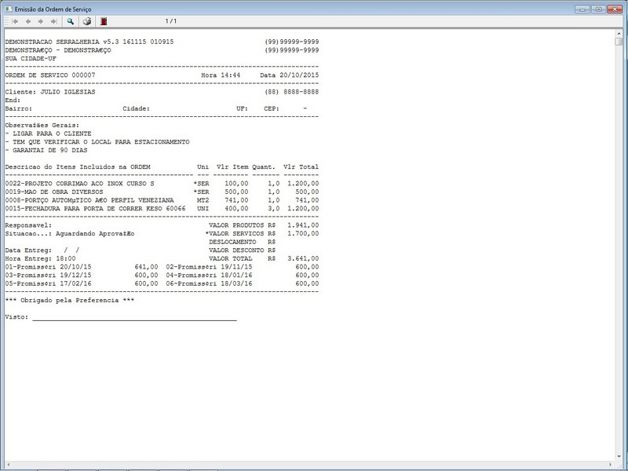Click the '- LIGAR PARA O CLIENTE' note
Viewport: 628px width, 471px height.
coord(49,133)
